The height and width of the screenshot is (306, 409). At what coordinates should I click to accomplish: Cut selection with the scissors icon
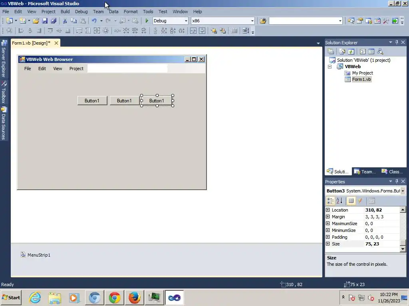tap(65, 21)
